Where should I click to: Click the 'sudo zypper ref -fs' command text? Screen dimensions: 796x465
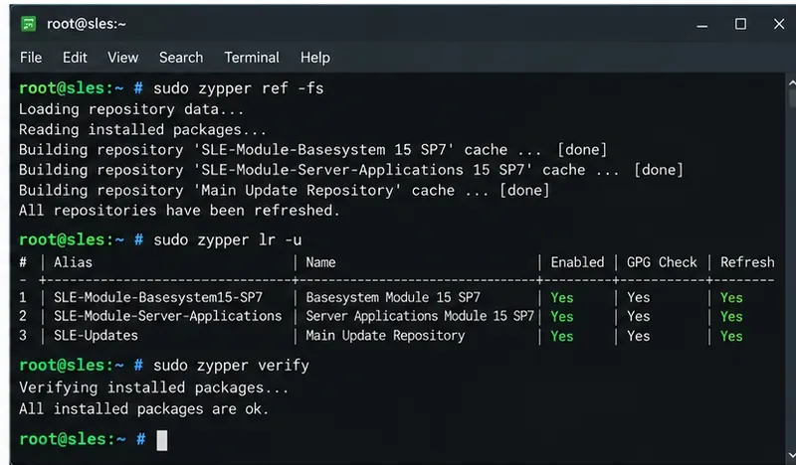click(x=238, y=88)
